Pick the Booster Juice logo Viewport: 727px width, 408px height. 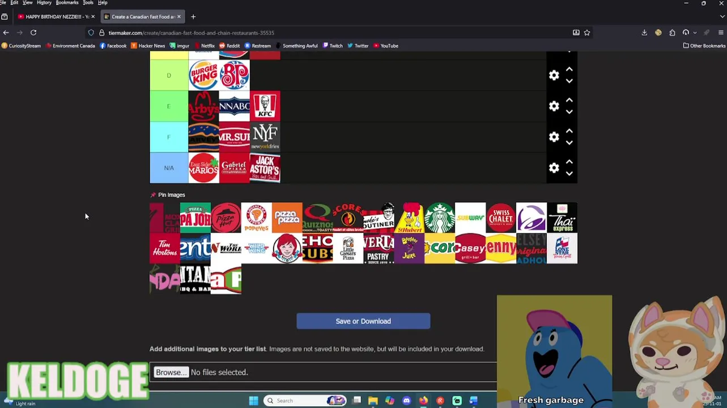[x=409, y=248]
